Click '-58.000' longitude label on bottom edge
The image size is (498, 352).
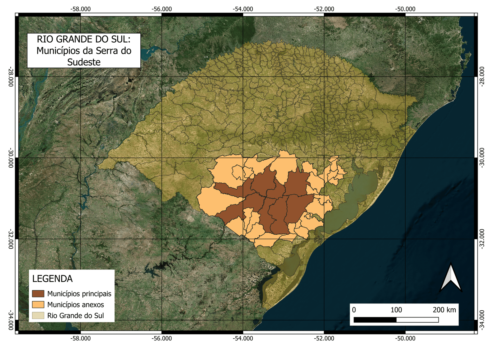pos(80,338)
